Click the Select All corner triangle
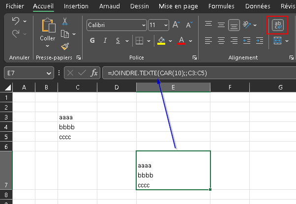 7,87
